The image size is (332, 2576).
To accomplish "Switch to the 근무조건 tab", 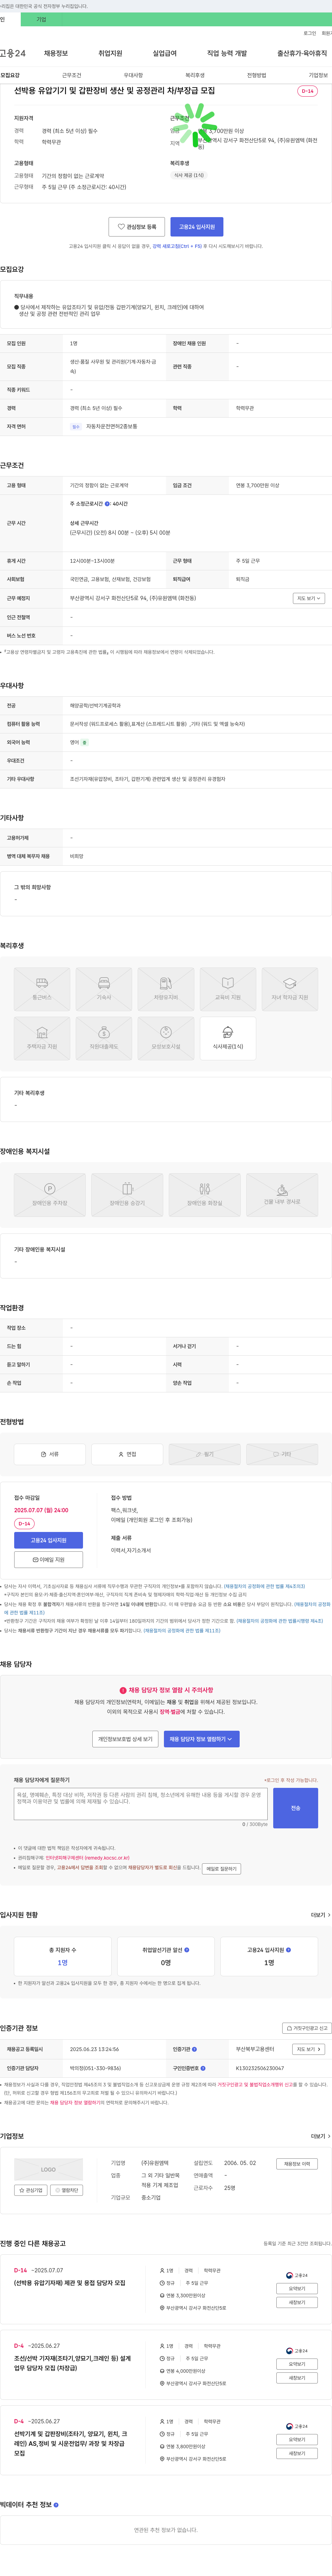I will pyautogui.click(x=72, y=75).
